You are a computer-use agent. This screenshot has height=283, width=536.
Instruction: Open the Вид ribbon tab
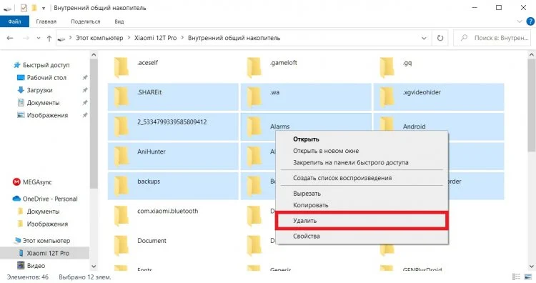pos(119,21)
